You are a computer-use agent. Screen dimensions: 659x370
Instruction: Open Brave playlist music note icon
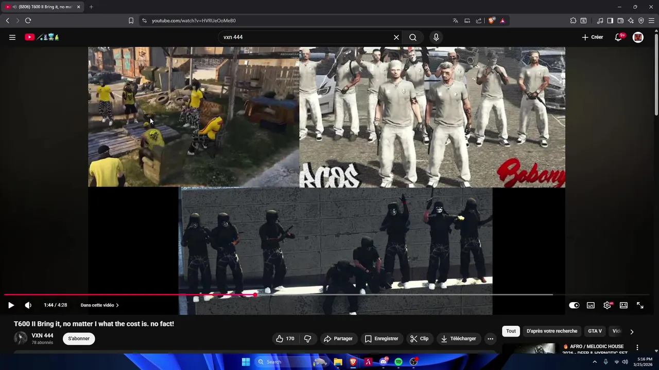point(600,21)
